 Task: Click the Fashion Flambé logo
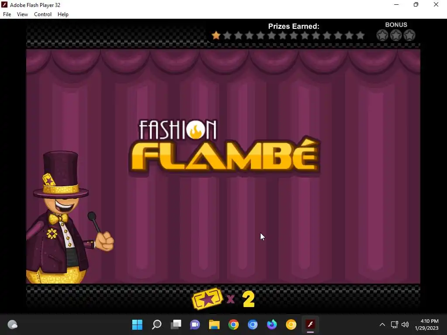225,147
